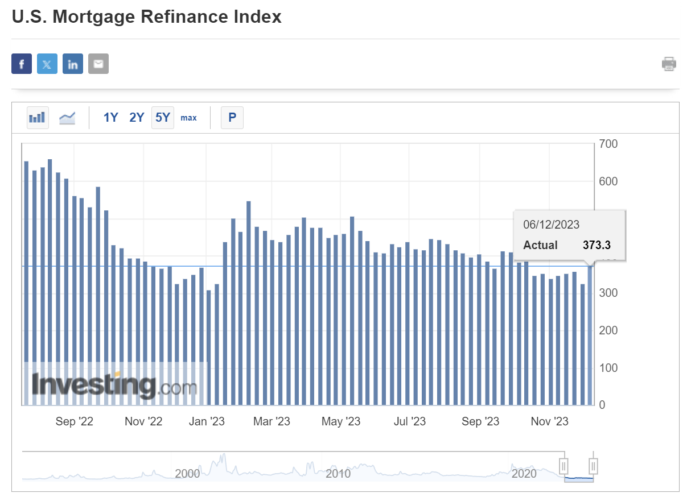
Task: Click the left range navigator handle
Action: click(x=563, y=467)
